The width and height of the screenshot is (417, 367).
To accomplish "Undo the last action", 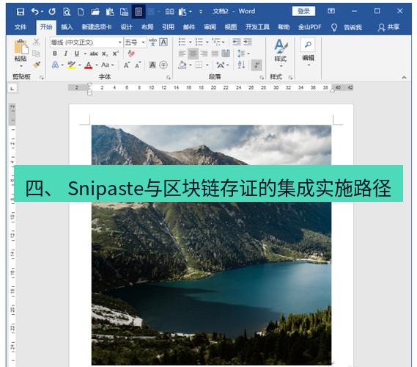I will click(x=35, y=12).
